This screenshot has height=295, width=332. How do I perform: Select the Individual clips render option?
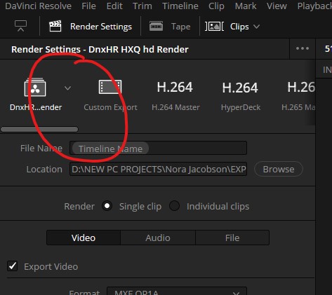[x=174, y=206]
